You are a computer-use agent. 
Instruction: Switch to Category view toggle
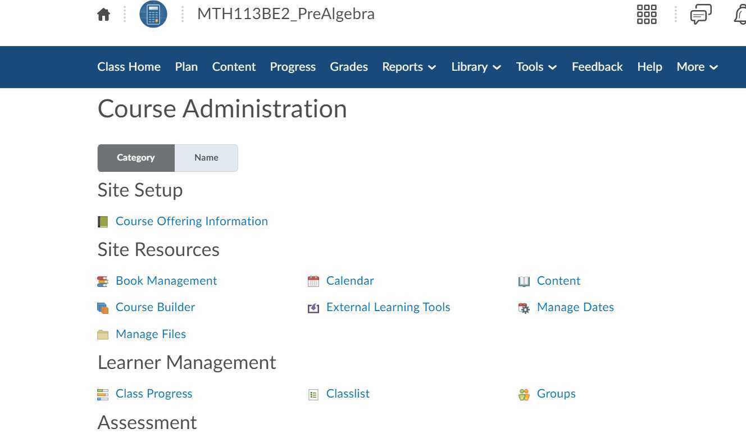click(x=136, y=158)
